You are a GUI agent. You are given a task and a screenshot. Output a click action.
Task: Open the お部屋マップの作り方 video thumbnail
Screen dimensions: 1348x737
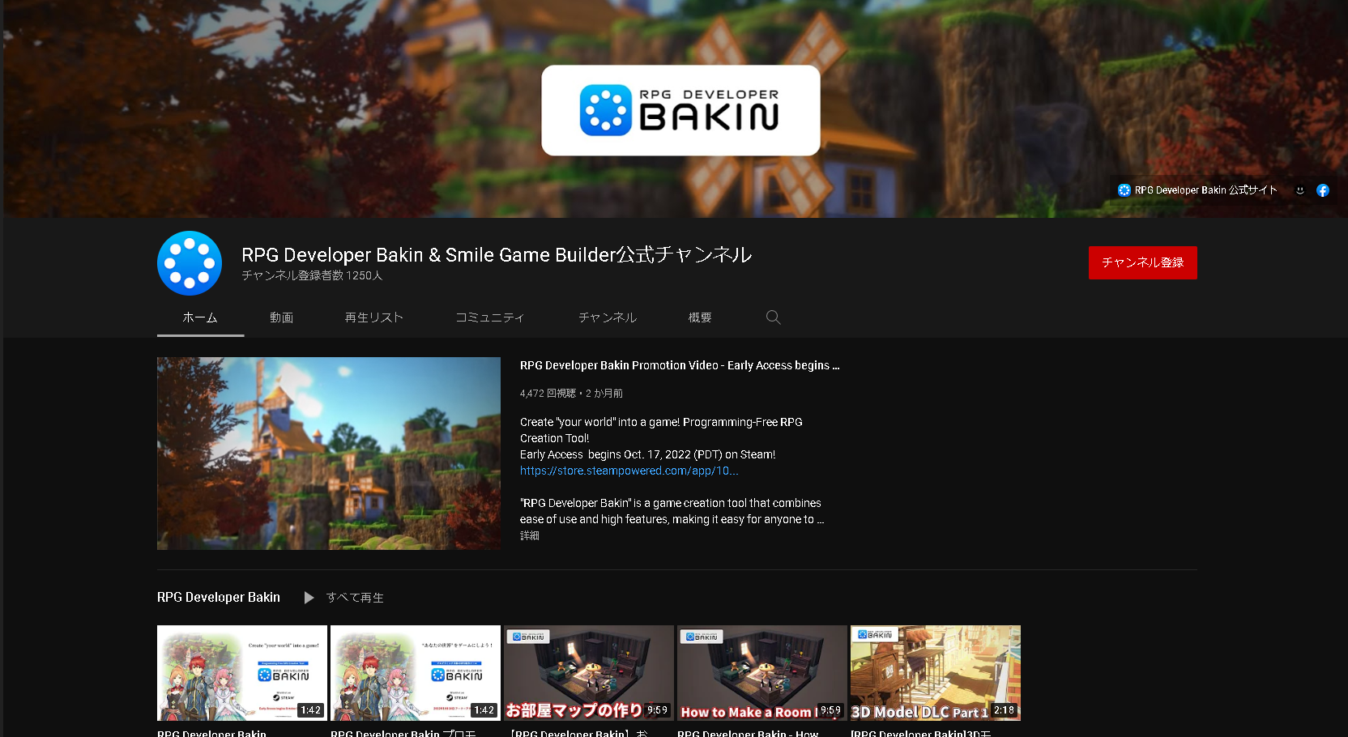point(589,672)
